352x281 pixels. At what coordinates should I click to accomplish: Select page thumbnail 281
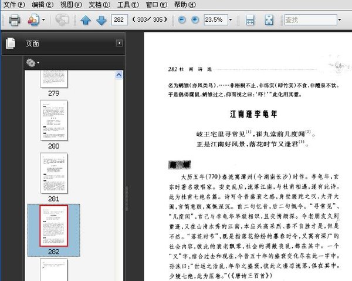coord(53,173)
